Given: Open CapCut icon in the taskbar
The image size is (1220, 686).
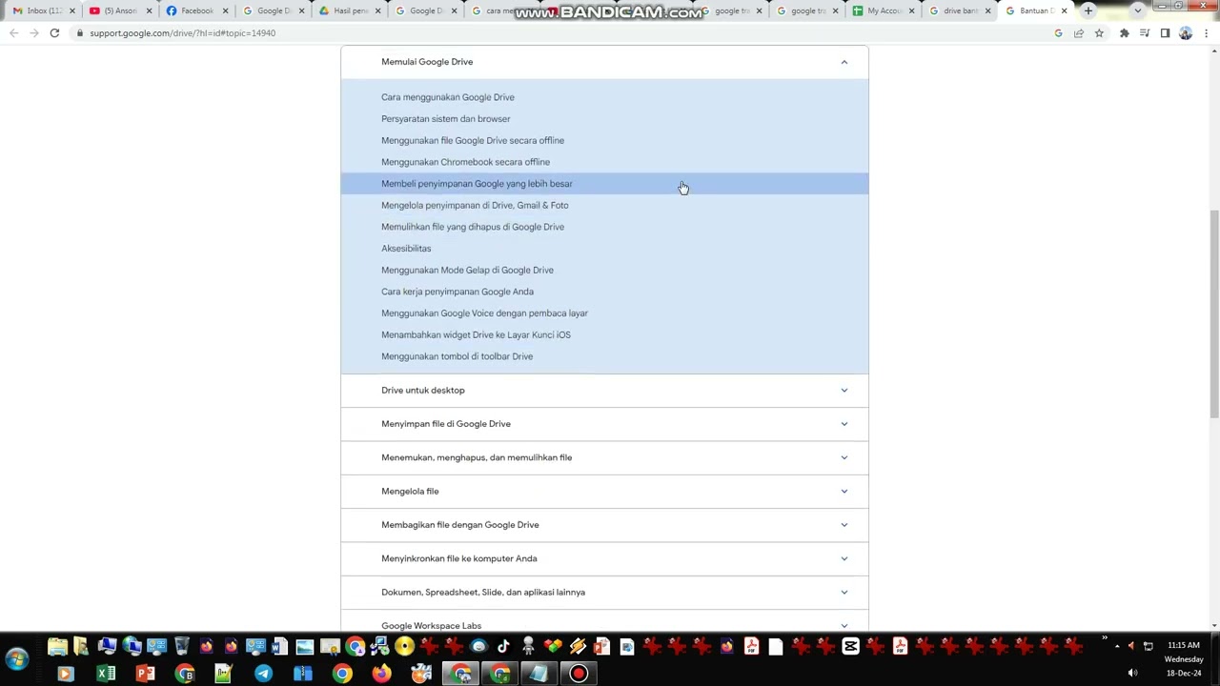Looking at the screenshot, I should [x=850, y=647].
